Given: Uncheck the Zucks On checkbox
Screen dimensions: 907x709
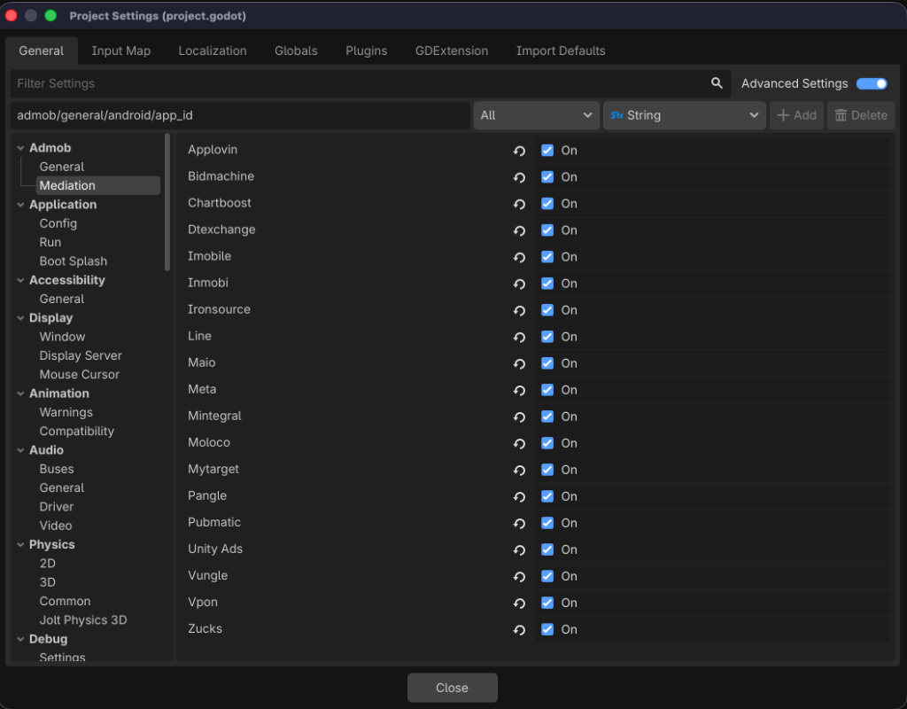Looking at the screenshot, I should 547,630.
